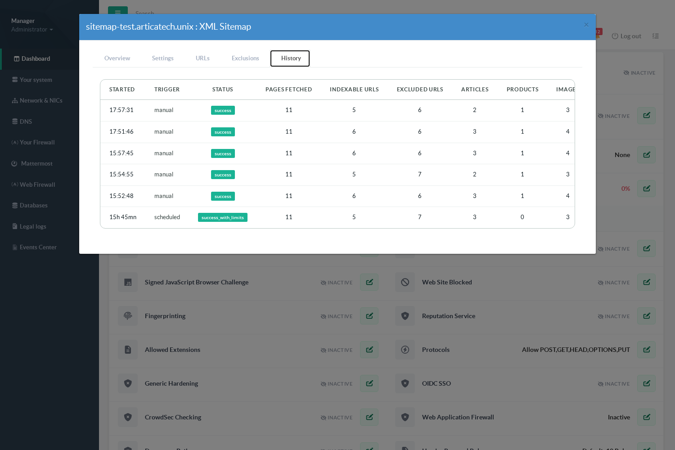Click the STATUS column header
The image size is (675, 450).
223,90
